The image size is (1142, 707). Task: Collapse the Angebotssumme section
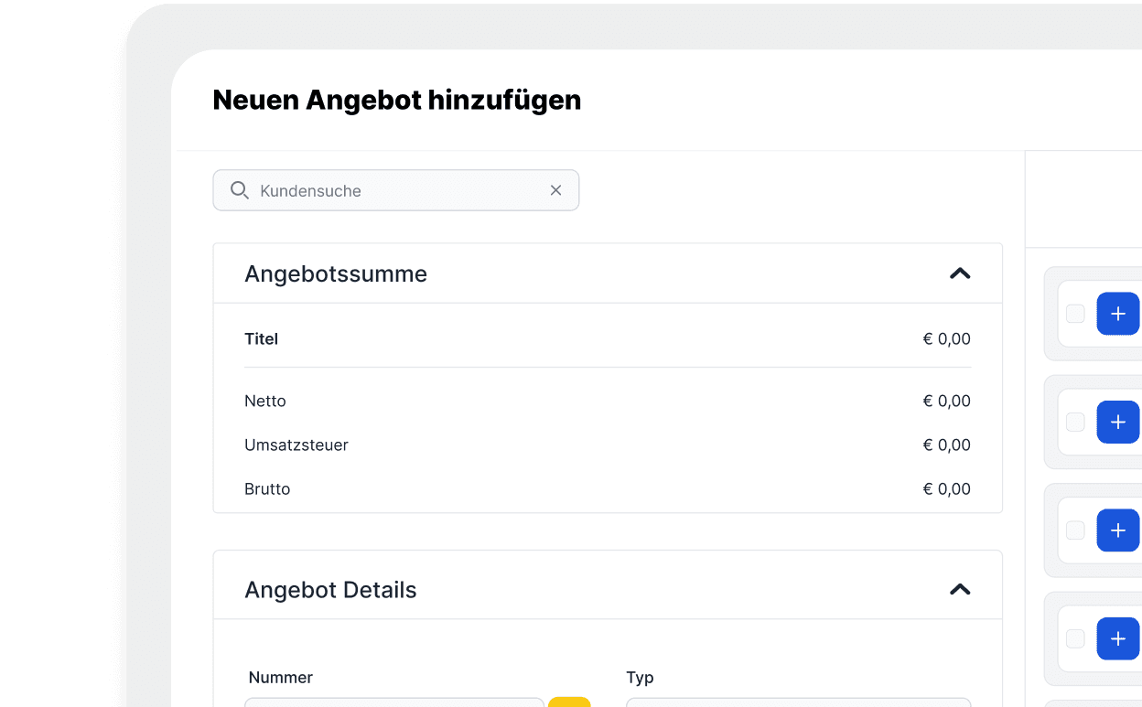click(960, 273)
